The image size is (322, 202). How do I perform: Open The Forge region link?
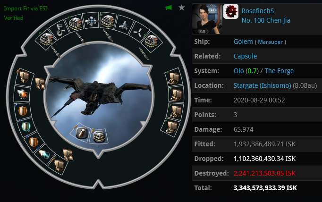tap(279, 71)
